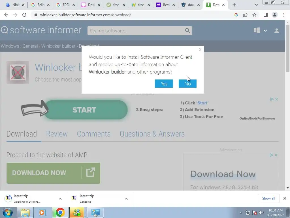Click the address bar URL
The width and height of the screenshot is (290, 218).
point(86,15)
